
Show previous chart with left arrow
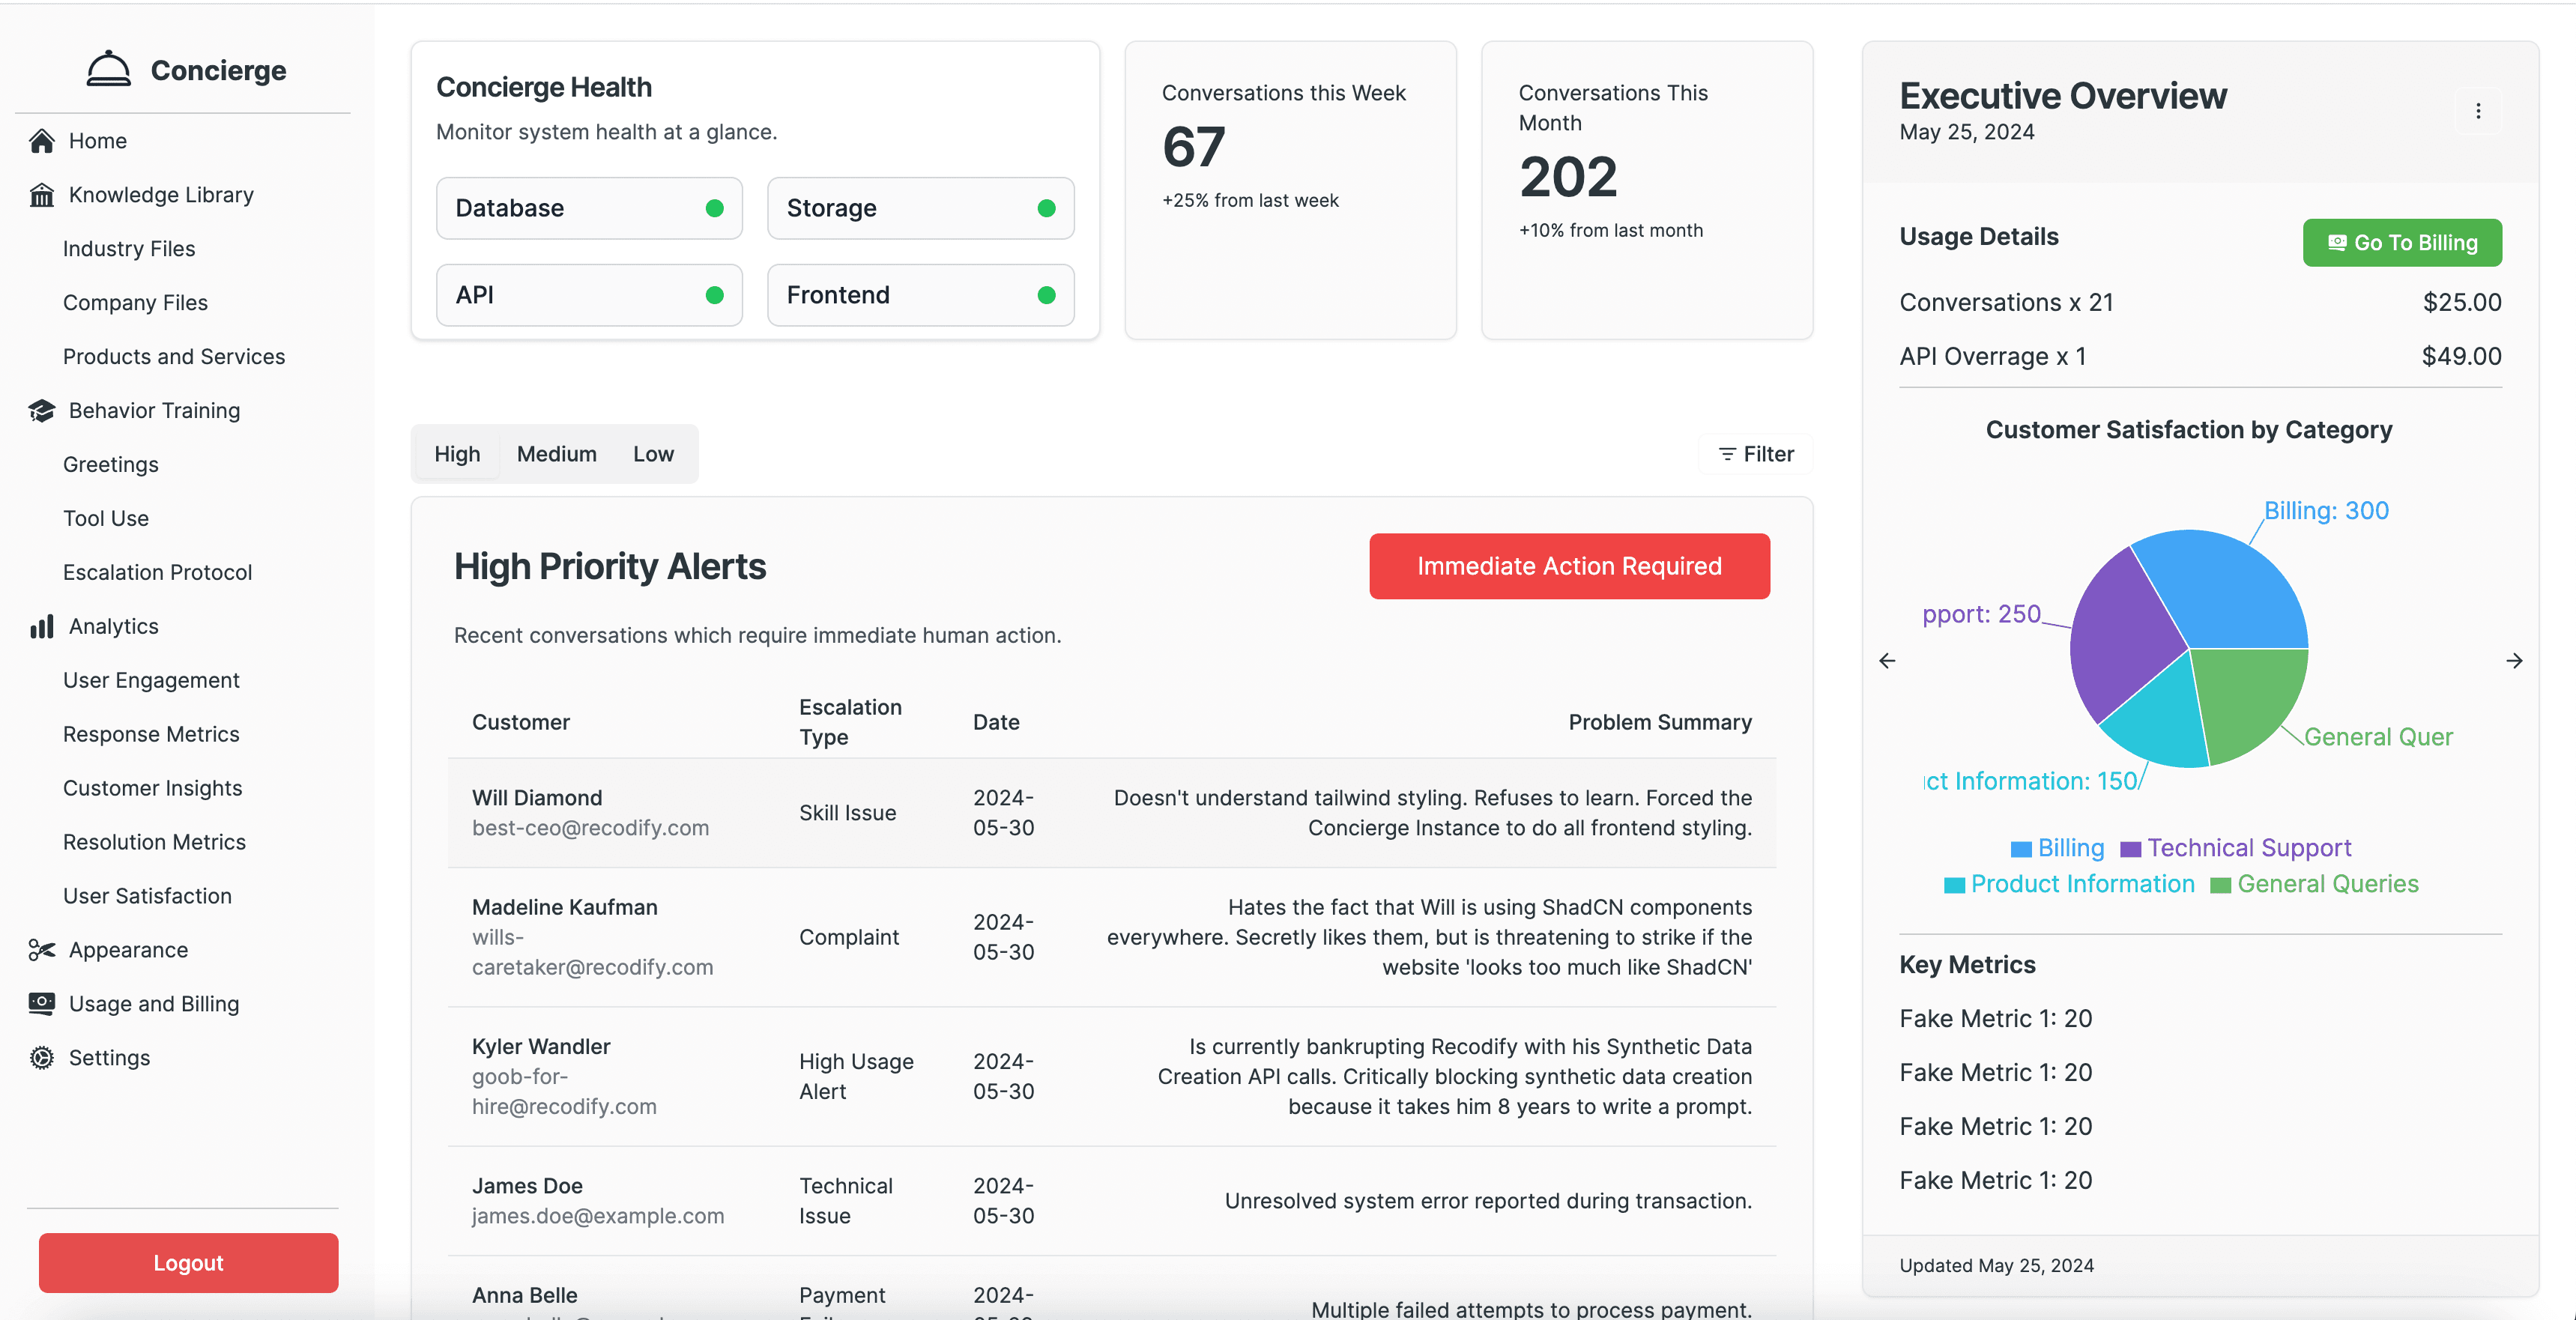coord(1887,661)
